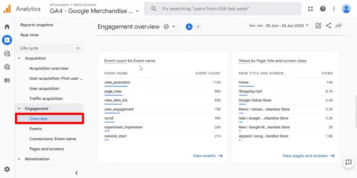Viewport: 357px width, 178px height.
Task: Open the Configure table icon
Action: click(7, 80)
